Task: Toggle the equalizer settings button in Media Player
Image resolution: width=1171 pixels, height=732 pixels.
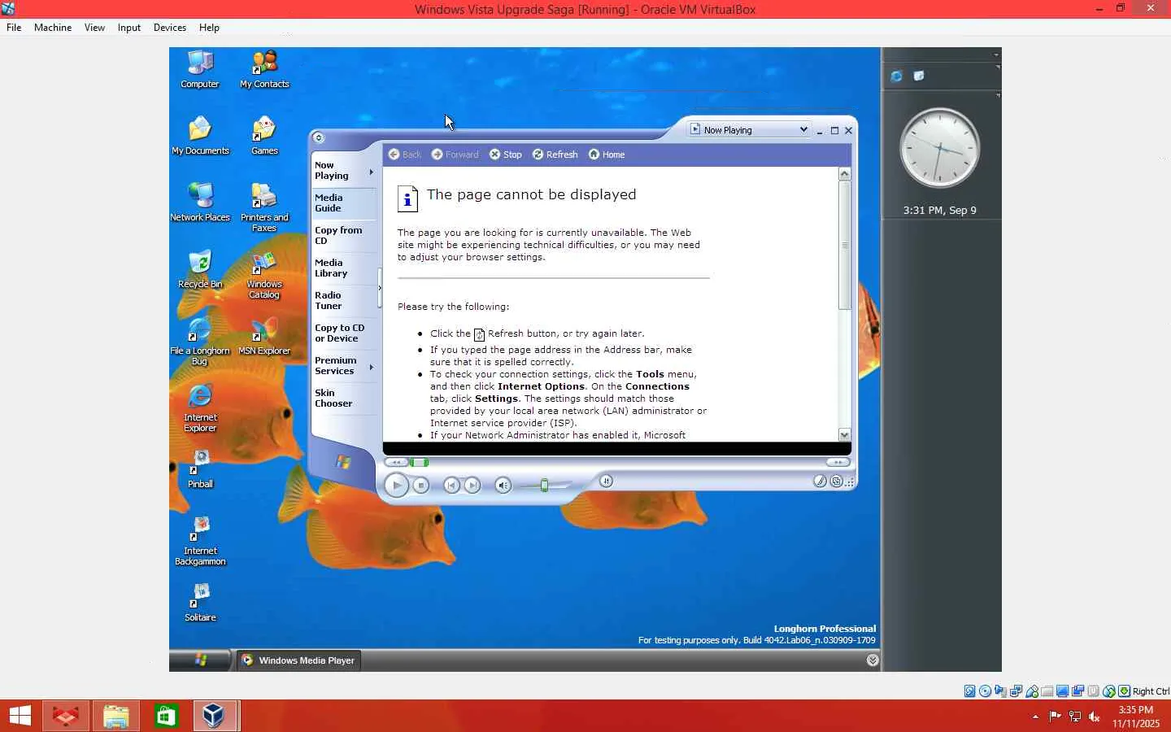Action: click(606, 481)
